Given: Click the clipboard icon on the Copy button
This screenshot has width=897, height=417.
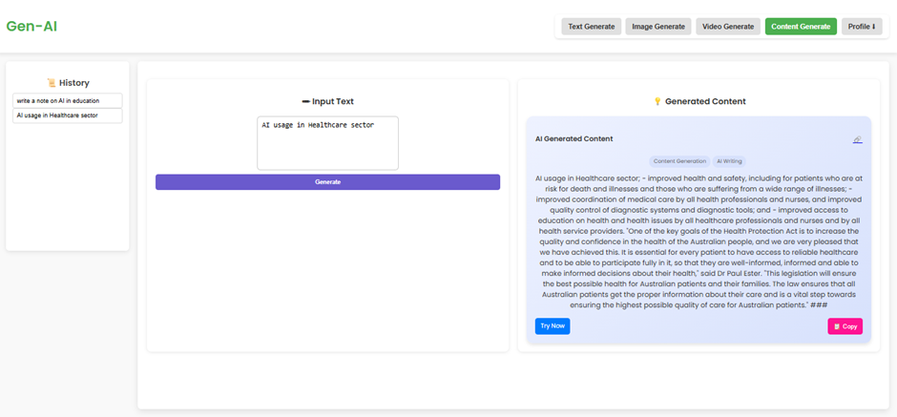Looking at the screenshot, I should (837, 326).
